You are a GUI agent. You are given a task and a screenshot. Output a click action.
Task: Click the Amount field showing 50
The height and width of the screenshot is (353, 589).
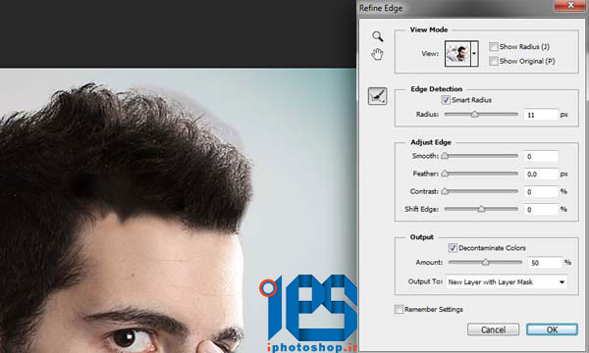coord(545,263)
